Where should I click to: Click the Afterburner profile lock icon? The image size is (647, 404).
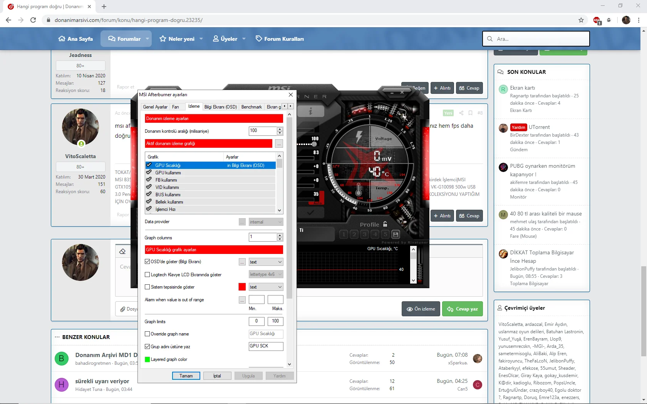click(x=385, y=224)
